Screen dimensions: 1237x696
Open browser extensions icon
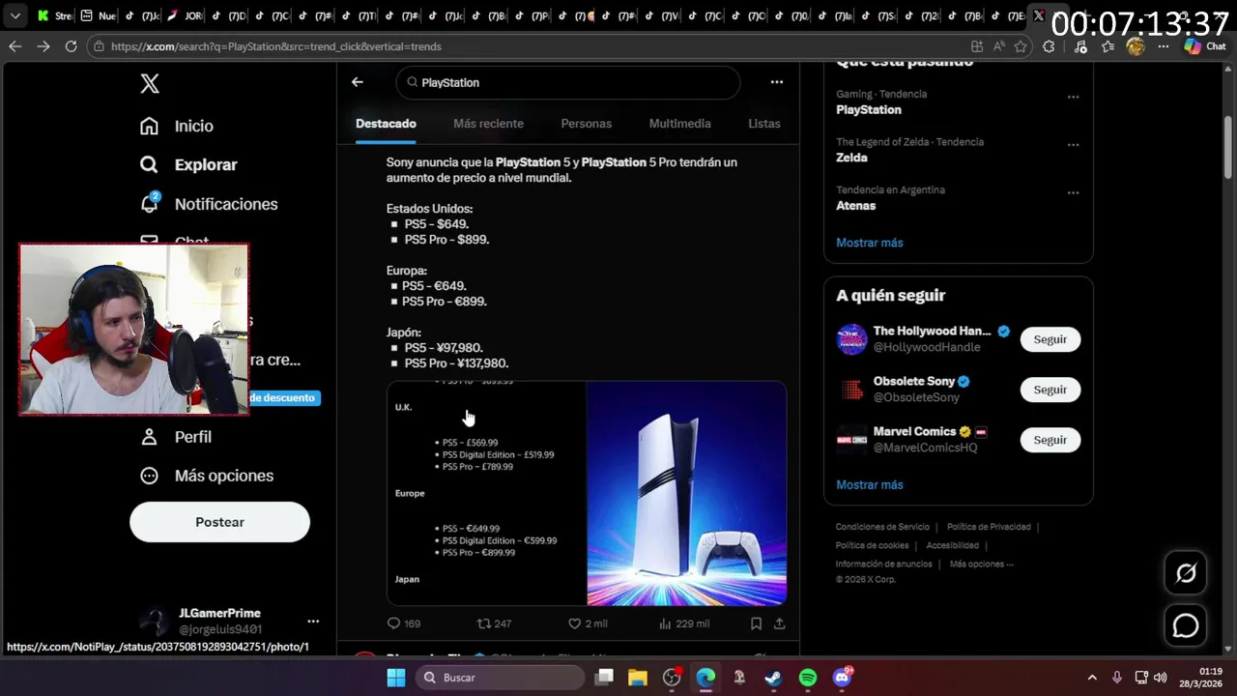[1049, 46]
